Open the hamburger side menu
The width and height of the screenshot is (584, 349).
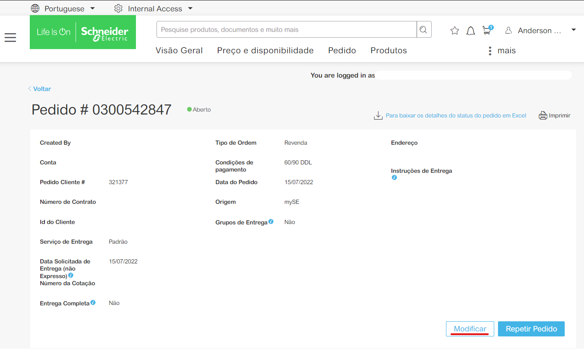tap(10, 38)
